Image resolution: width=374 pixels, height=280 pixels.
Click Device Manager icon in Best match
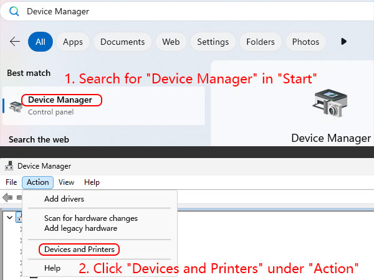click(16, 106)
